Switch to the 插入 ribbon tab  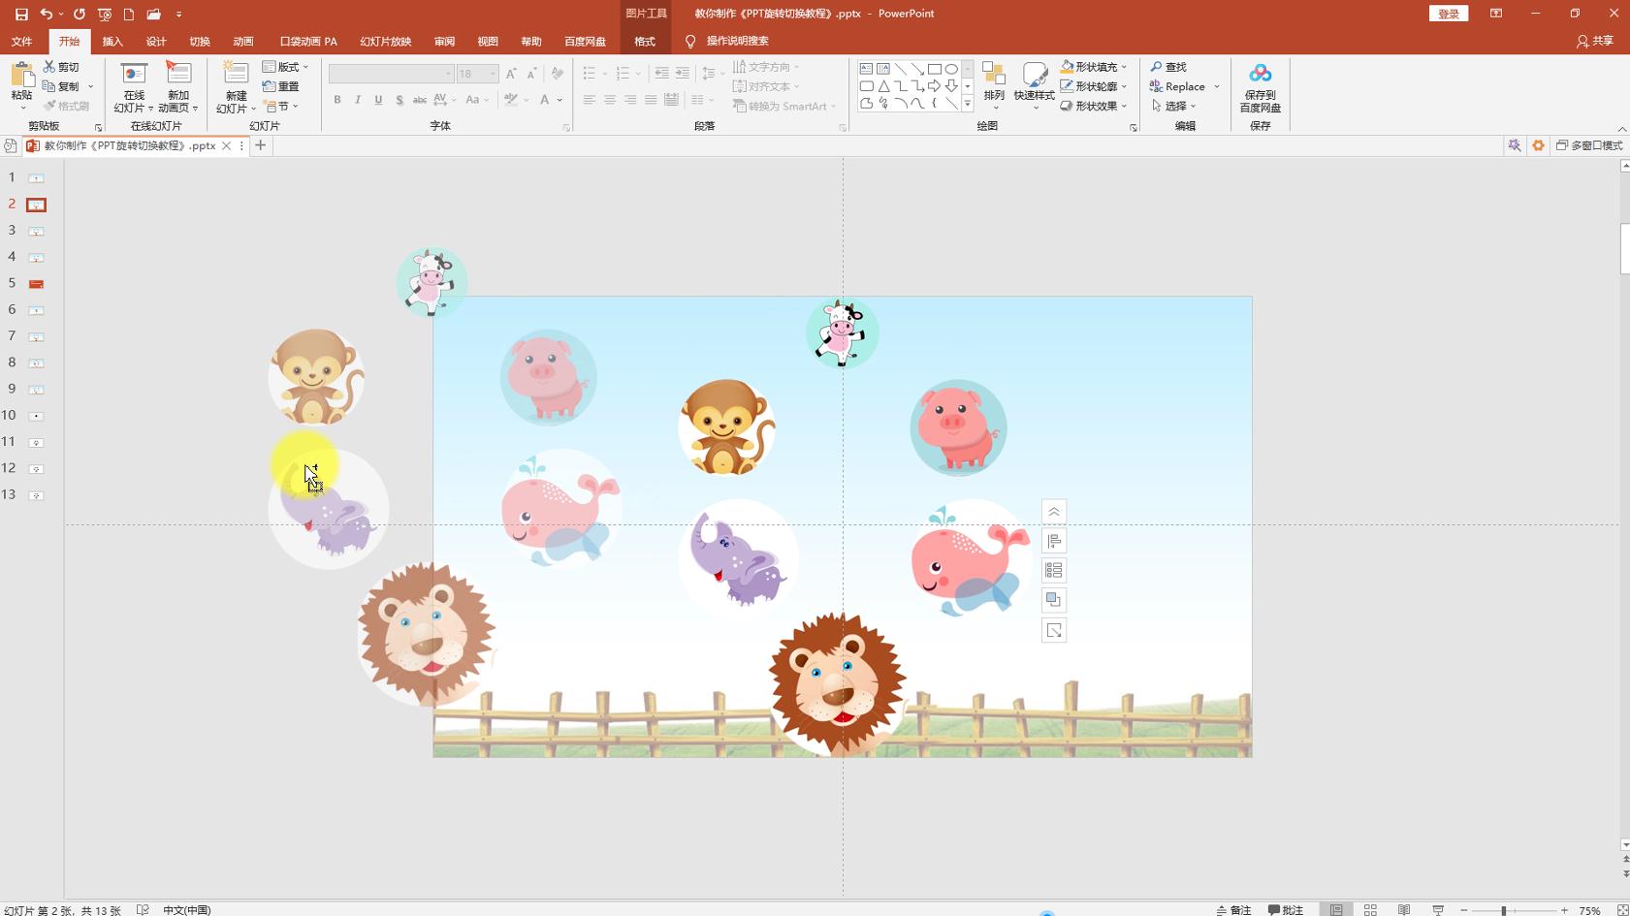coord(112,42)
